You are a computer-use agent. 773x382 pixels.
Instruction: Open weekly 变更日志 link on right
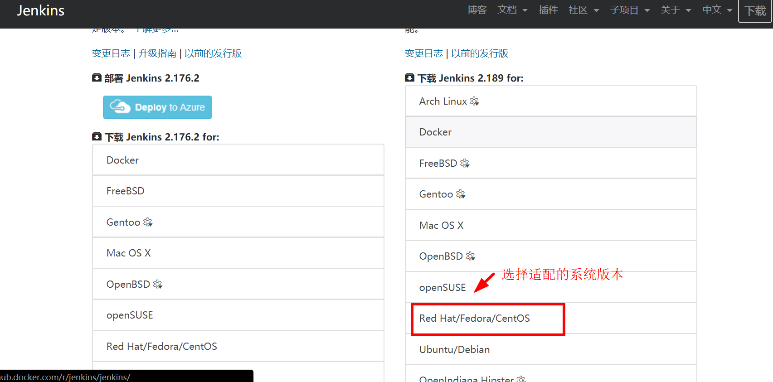tap(424, 53)
